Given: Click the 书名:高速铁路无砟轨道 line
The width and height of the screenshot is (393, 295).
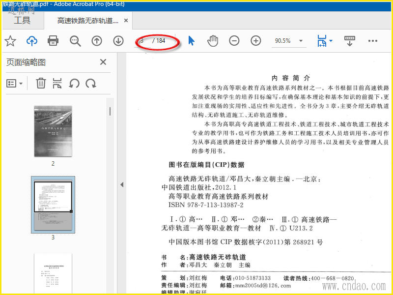Looking at the screenshot, I should (x=204, y=257).
